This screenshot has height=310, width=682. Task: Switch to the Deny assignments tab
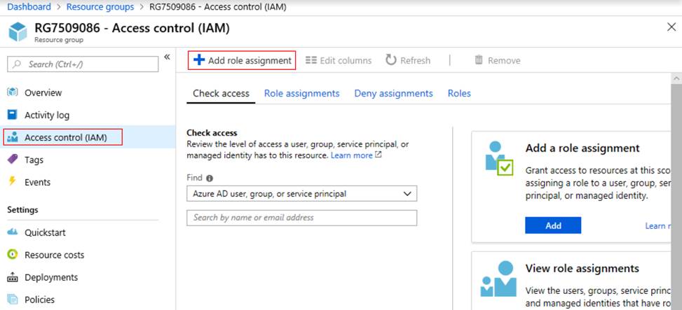point(393,93)
